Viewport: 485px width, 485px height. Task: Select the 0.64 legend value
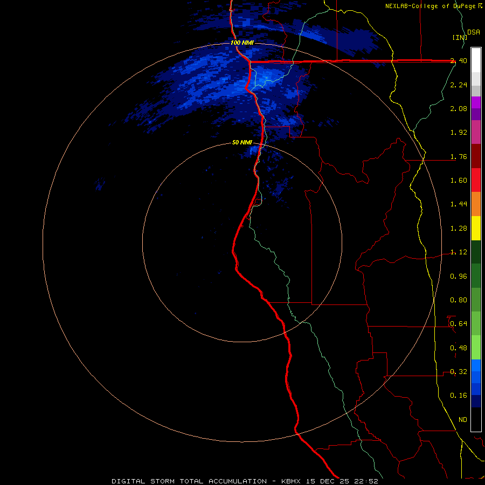point(459,324)
